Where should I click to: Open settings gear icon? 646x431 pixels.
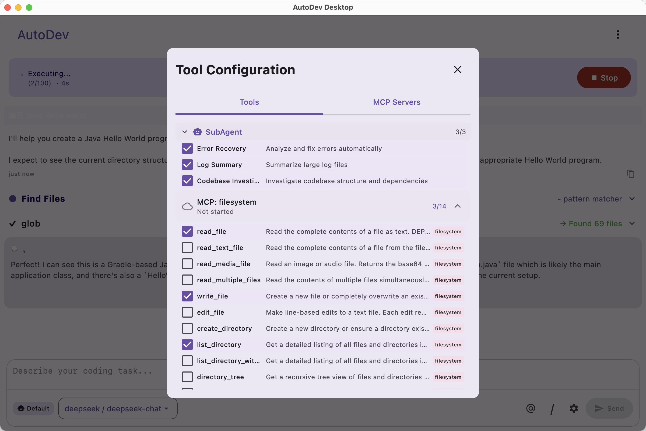pos(574,408)
